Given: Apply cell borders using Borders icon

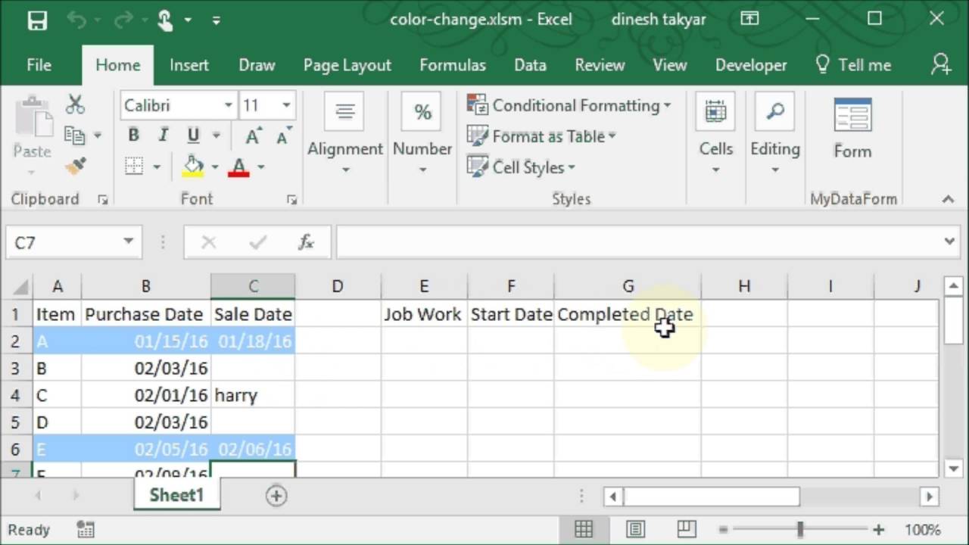Looking at the screenshot, I should (x=134, y=167).
